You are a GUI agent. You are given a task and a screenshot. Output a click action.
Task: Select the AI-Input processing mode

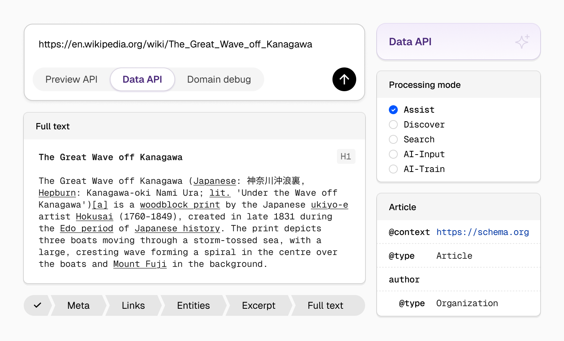[x=393, y=154]
